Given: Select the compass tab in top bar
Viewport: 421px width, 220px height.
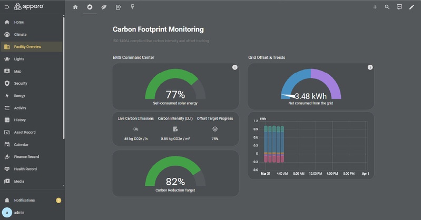Looking at the screenshot, I should pos(90,7).
